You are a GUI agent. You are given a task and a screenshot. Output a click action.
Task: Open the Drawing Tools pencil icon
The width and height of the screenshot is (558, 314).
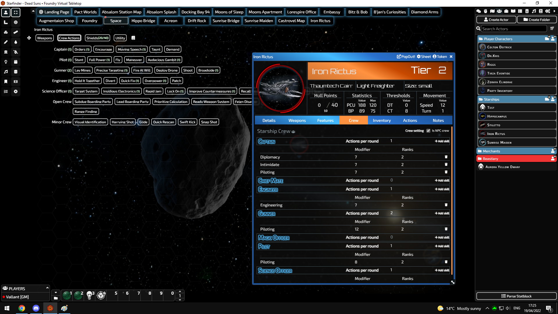coord(6,42)
